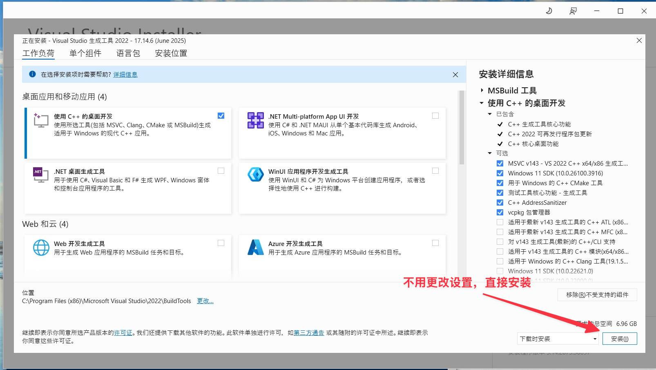Open the 许可证 link
The image size is (656, 370).
pyautogui.click(x=123, y=332)
